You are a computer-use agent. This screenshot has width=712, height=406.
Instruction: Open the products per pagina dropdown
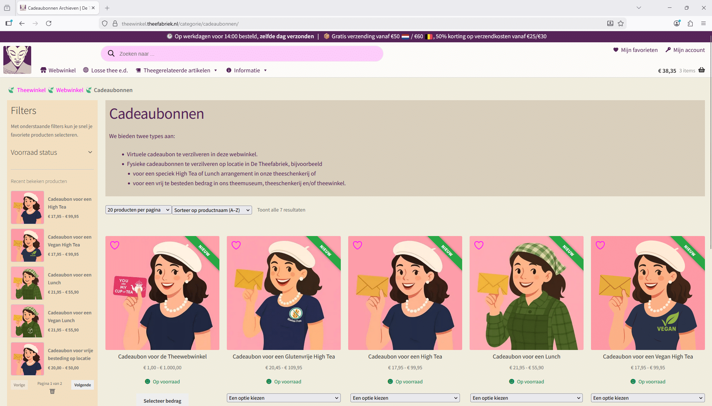tap(138, 210)
